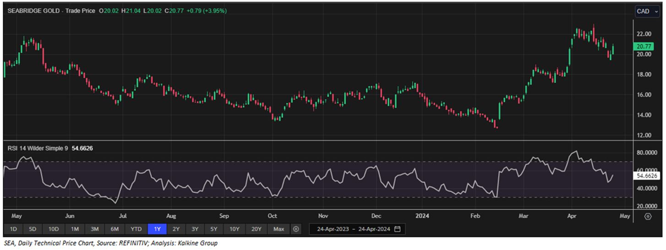Choose the 10D time range
Viewport: 666px width, 250px height.
[x=54, y=229]
